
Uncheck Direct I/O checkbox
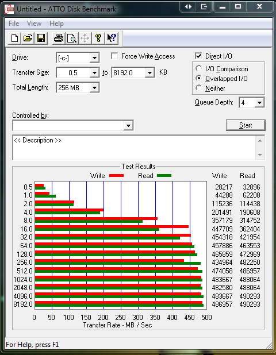point(198,56)
